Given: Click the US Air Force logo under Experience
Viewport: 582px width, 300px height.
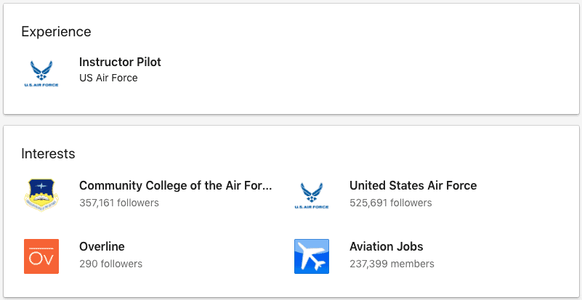Looking at the screenshot, I should pos(41,74).
